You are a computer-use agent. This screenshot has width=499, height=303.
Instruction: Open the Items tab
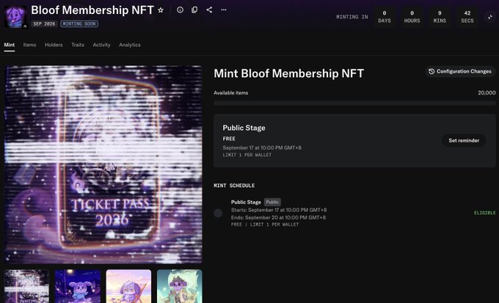click(29, 45)
